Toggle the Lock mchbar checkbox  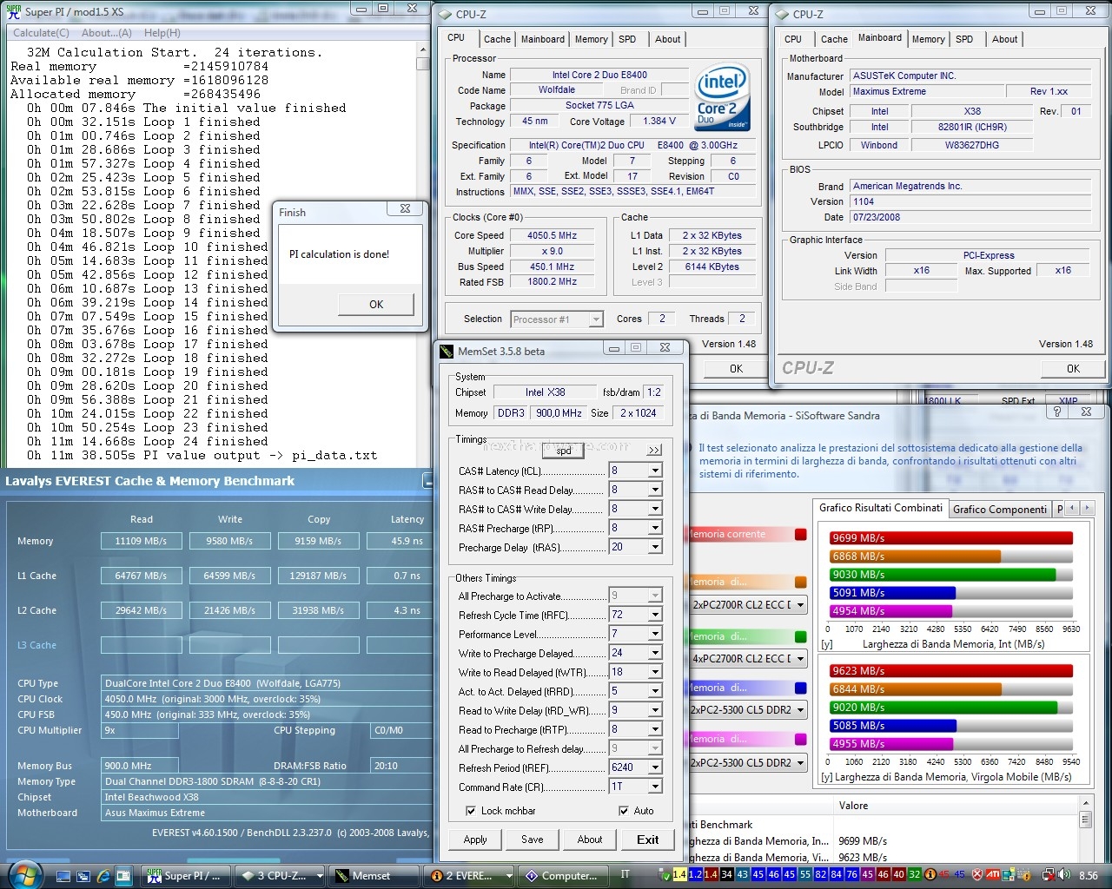click(471, 811)
